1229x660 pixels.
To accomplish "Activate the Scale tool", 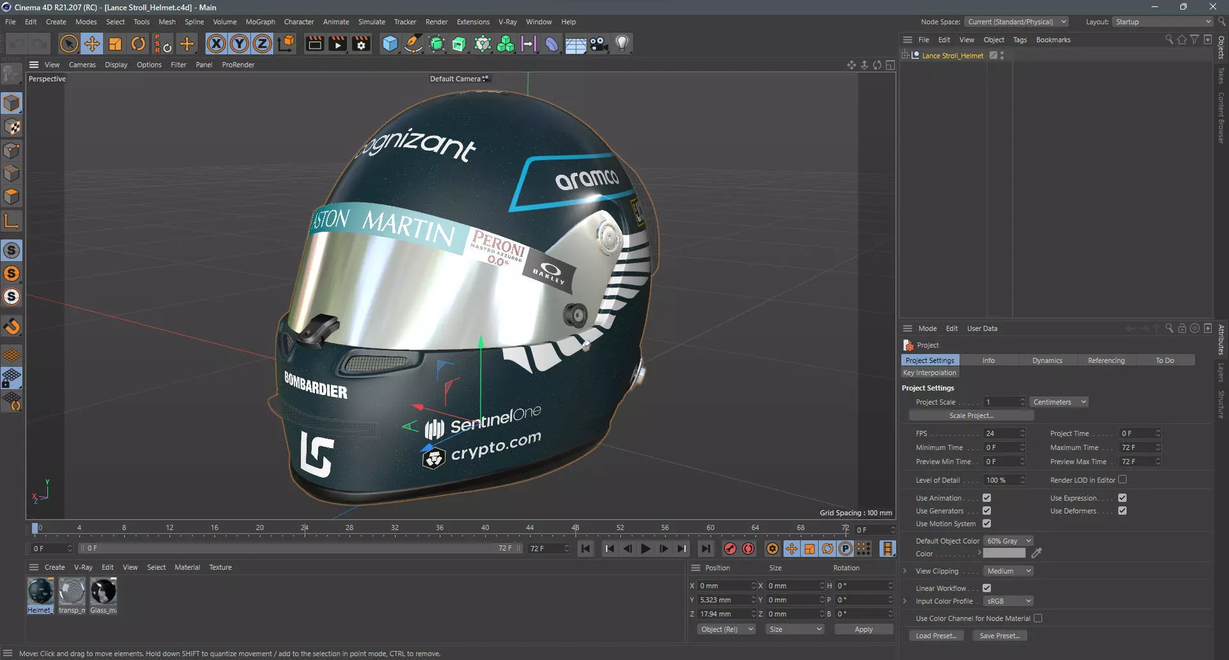I will [115, 44].
